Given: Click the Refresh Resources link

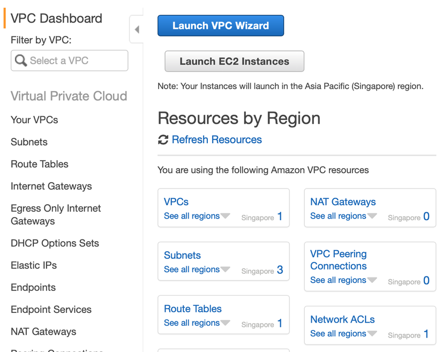Looking at the screenshot, I should click(216, 140).
